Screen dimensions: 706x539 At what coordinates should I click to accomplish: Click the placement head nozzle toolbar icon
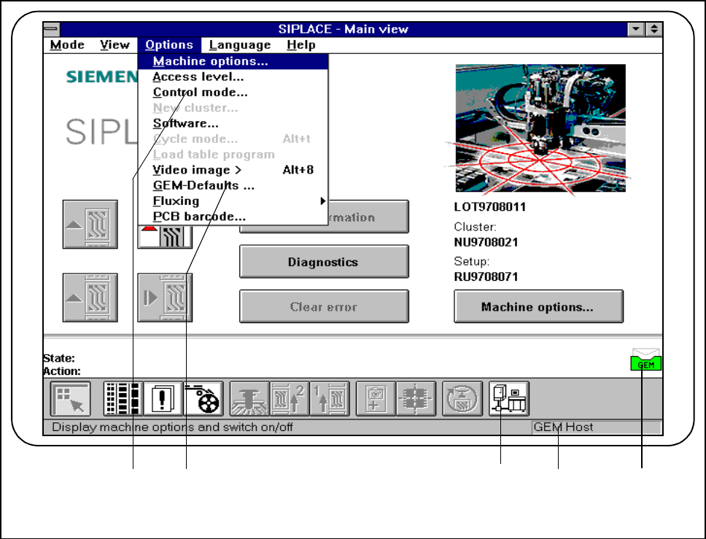[x=249, y=399]
